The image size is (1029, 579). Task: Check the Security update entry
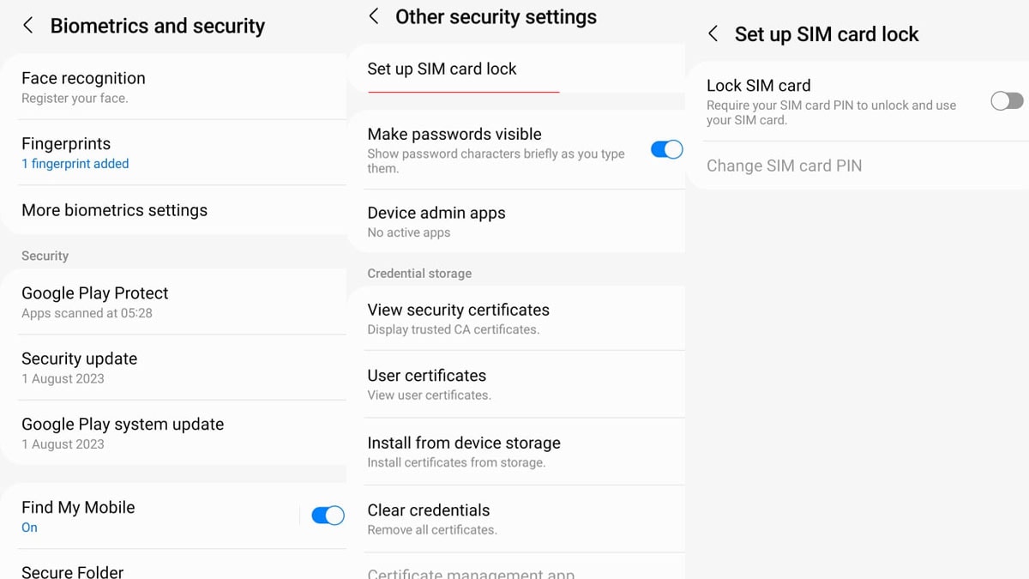pos(175,367)
